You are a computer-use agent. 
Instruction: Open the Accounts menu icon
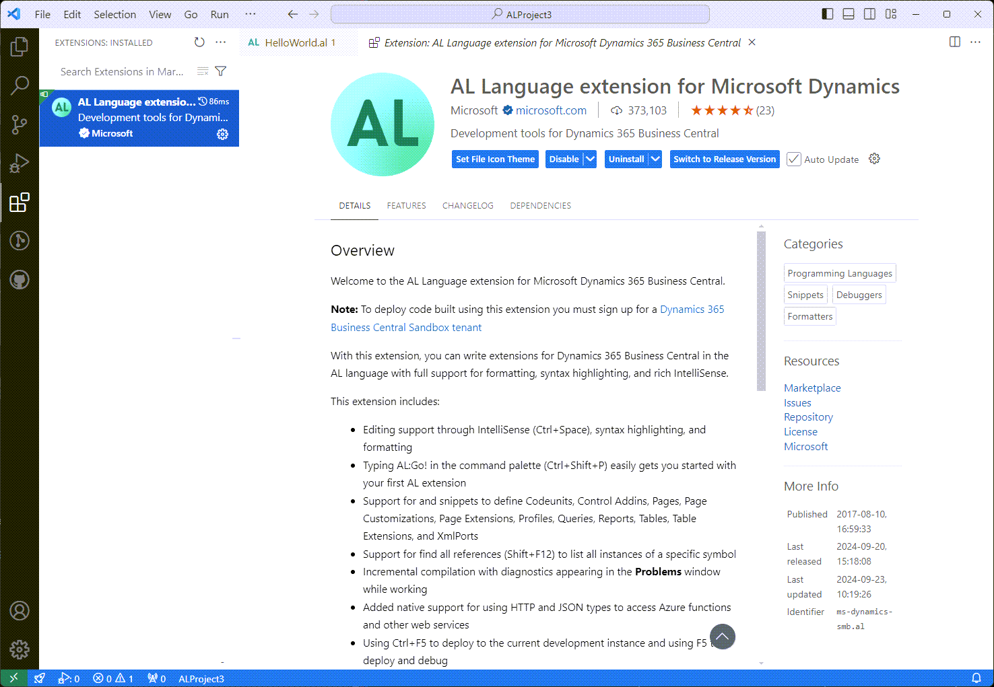coord(20,610)
